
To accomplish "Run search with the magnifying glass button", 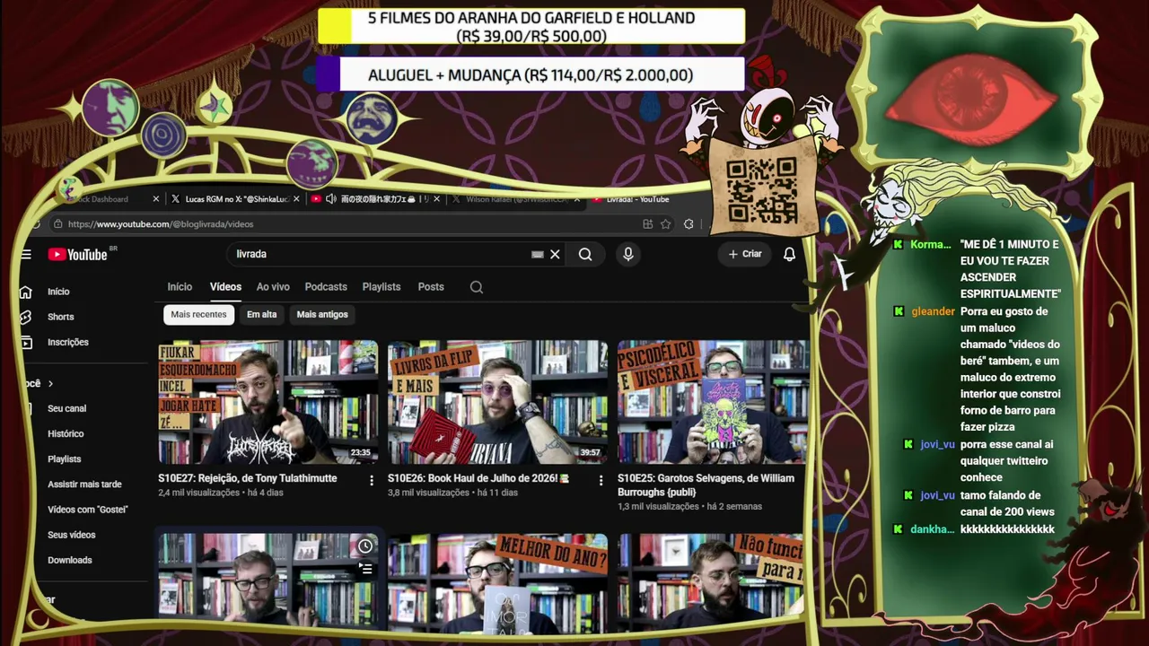I will tap(585, 255).
